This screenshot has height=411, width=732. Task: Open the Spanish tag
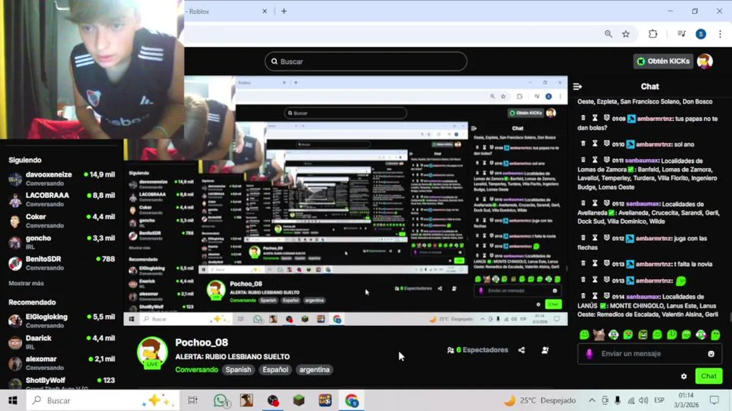pyautogui.click(x=238, y=370)
